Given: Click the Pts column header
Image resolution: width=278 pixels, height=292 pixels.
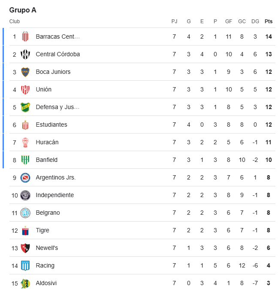Looking at the screenshot, I should [268, 21].
